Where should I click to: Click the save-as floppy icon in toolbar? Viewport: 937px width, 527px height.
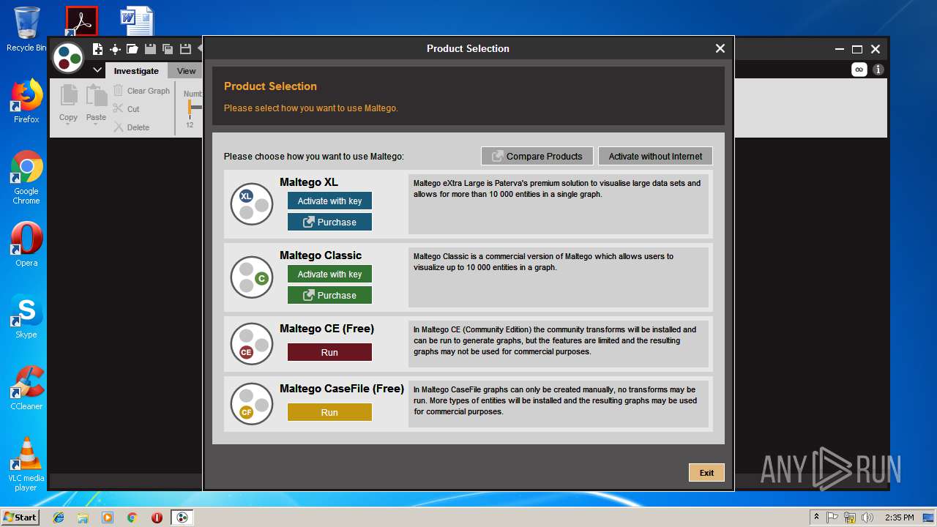[x=185, y=49]
